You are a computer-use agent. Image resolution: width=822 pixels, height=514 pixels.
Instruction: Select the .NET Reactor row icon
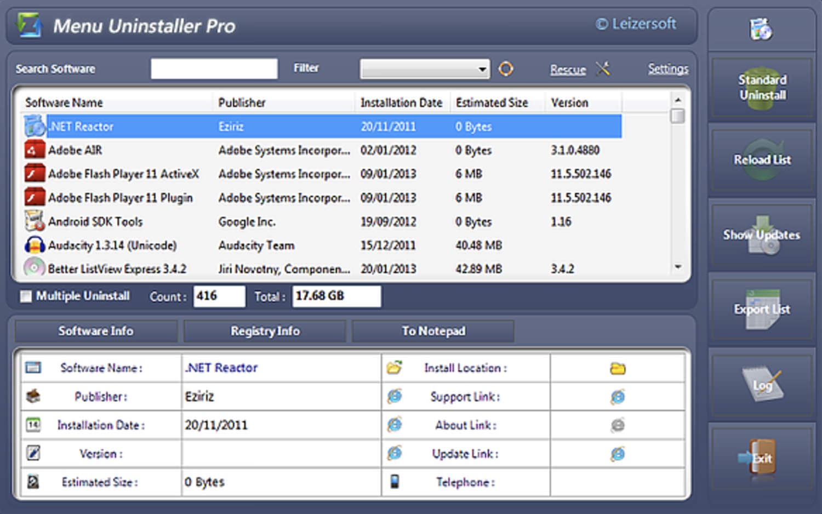tap(35, 126)
